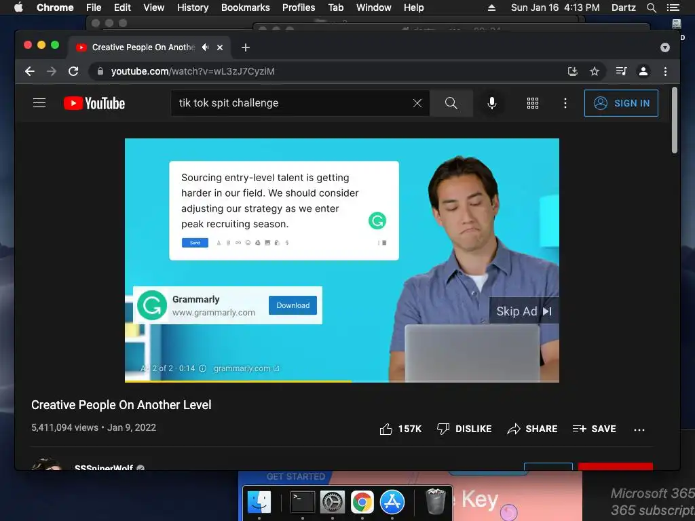The height and width of the screenshot is (521, 695).
Task: Go forward in browser history
Action: point(52,71)
